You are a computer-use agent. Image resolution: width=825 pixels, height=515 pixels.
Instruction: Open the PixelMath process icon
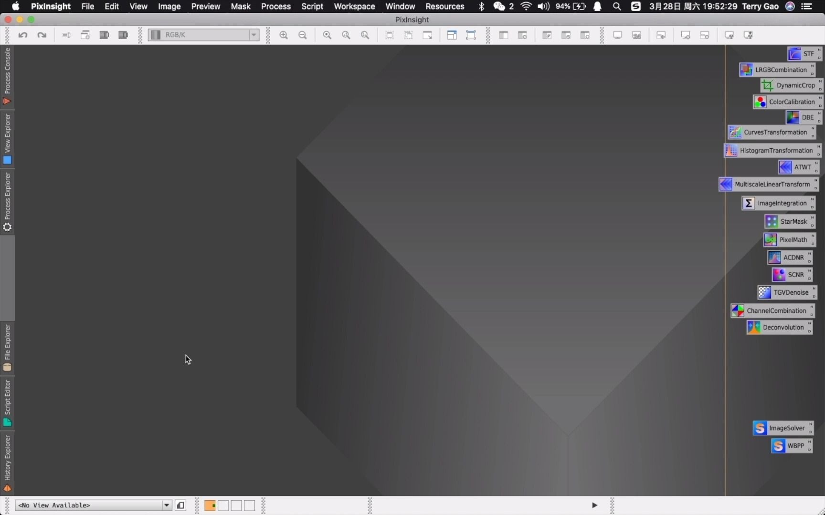coord(789,239)
